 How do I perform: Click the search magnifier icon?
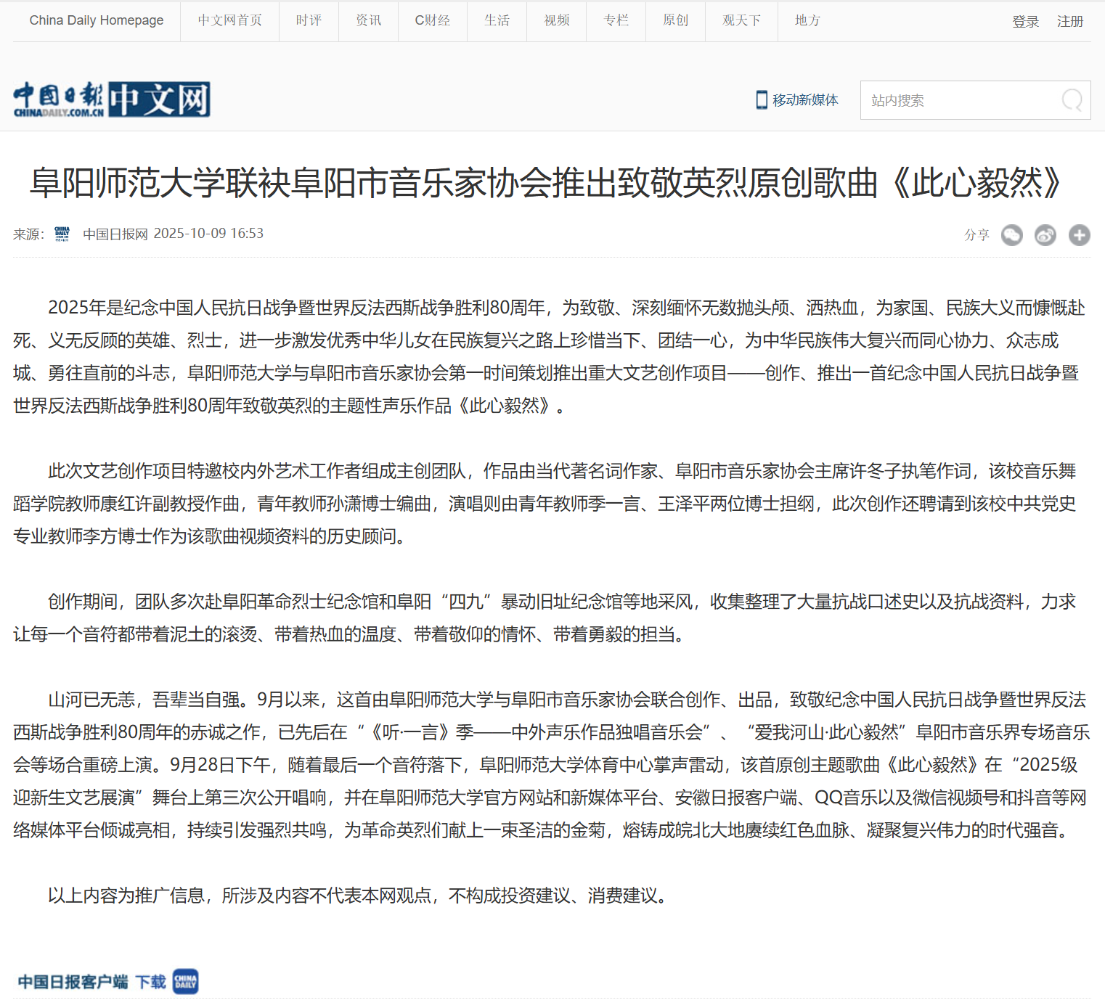tap(1072, 100)
